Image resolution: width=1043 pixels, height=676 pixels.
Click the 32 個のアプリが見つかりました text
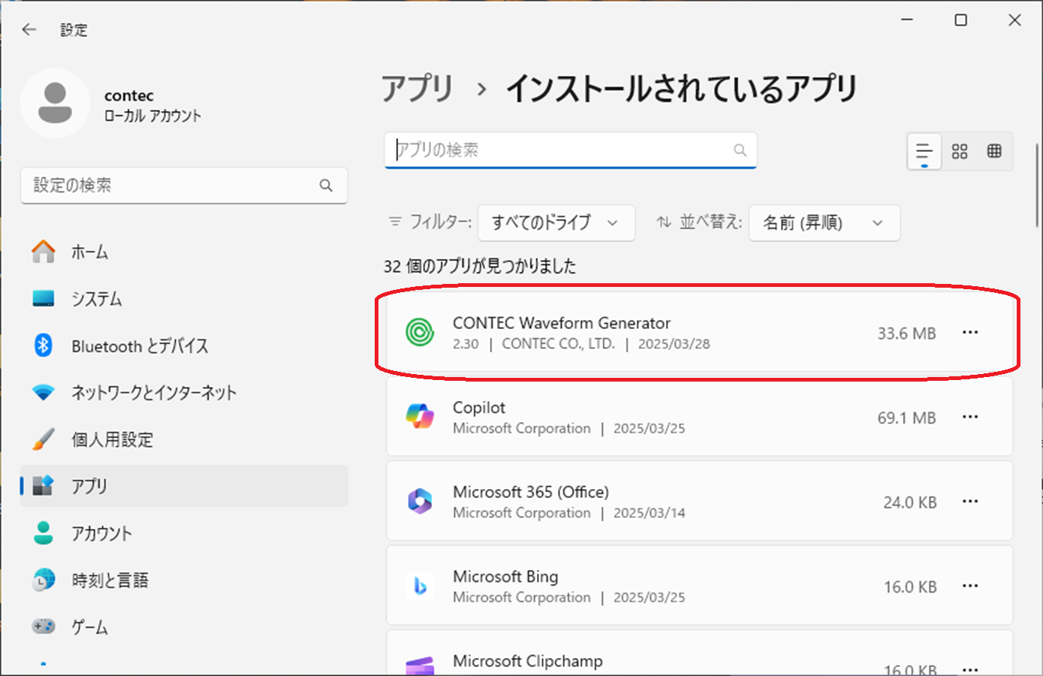(x=480, y=266)
